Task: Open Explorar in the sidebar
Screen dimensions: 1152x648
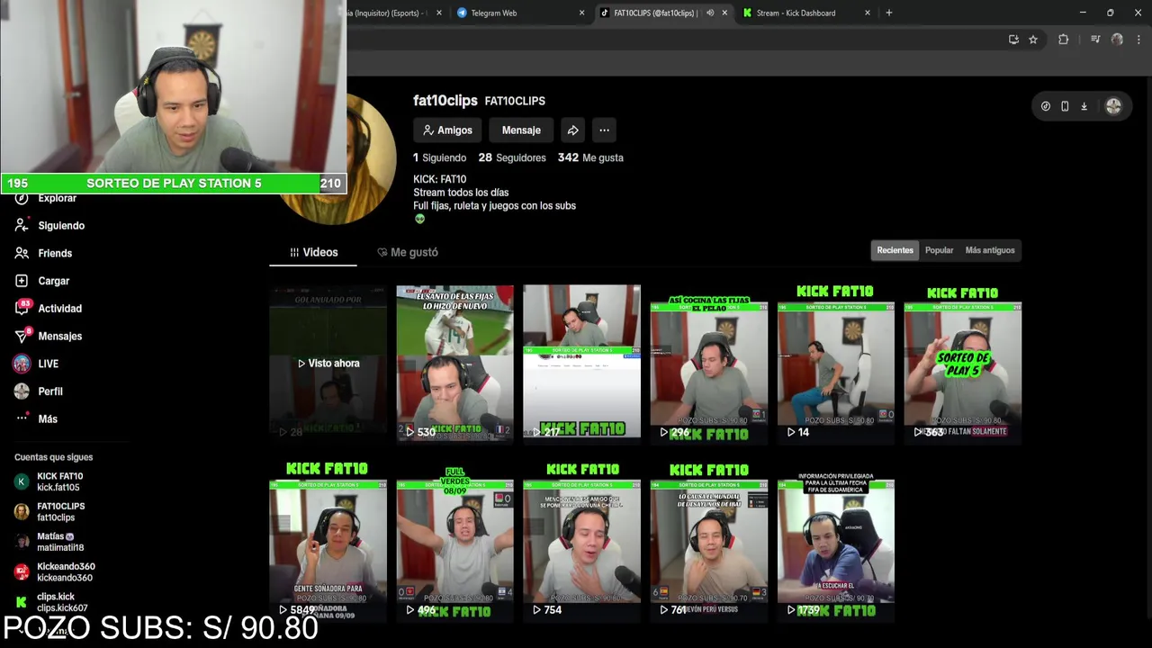Action: (46, 198)
